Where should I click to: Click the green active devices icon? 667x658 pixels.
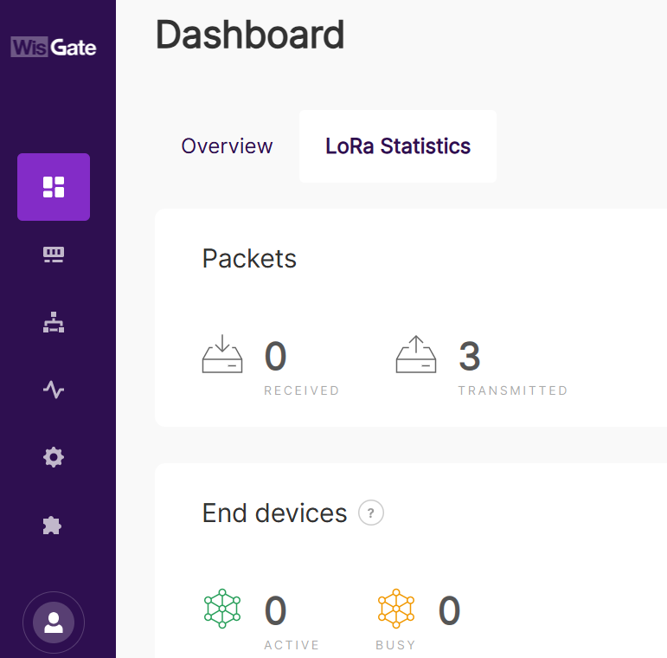click(x=222, y=609)
